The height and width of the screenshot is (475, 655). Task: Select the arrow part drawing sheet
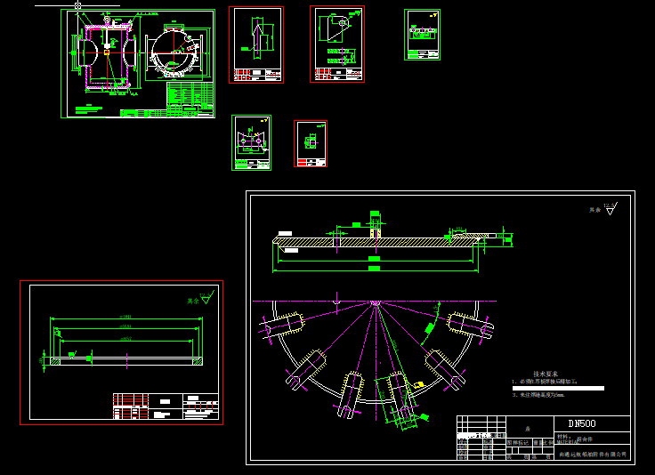[x=256, y=44]
